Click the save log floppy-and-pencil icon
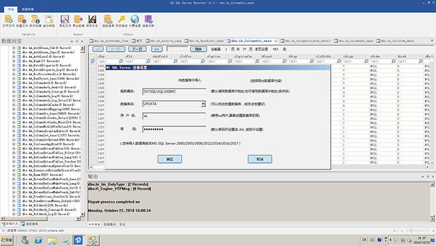 92,19
